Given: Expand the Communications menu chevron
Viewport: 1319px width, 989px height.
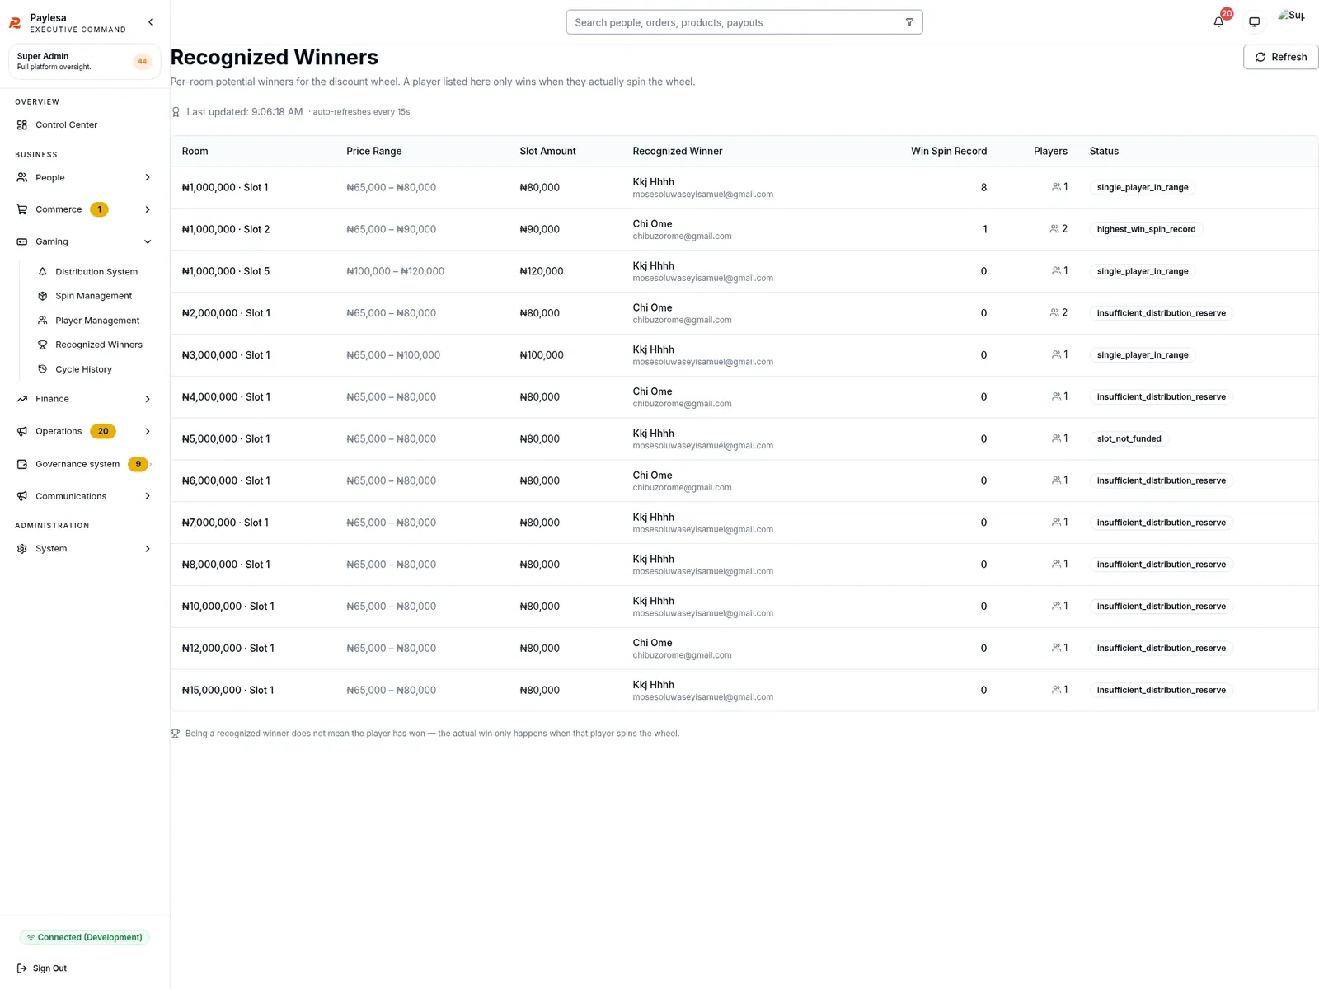Looking at the screenshot, I should pyautogui.click(x=148, y=496).
